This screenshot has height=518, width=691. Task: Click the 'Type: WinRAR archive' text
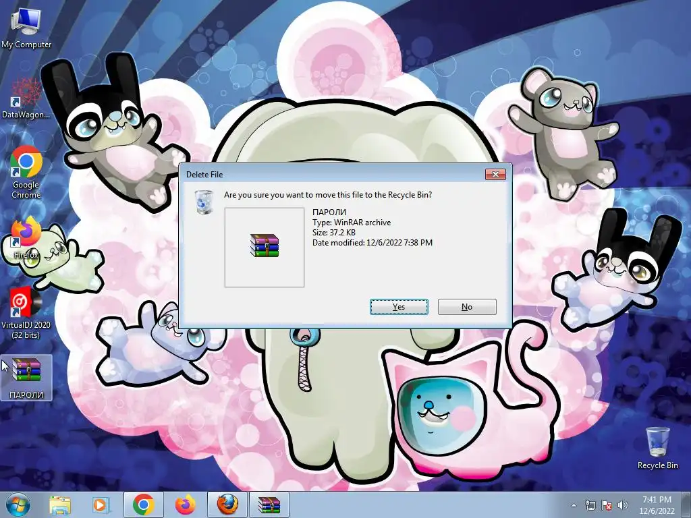(x=352, y=223)
